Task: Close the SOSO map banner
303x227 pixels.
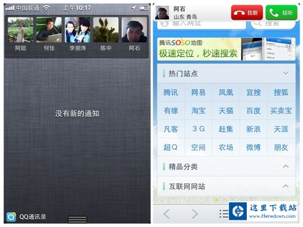Action: click(289, 49)
